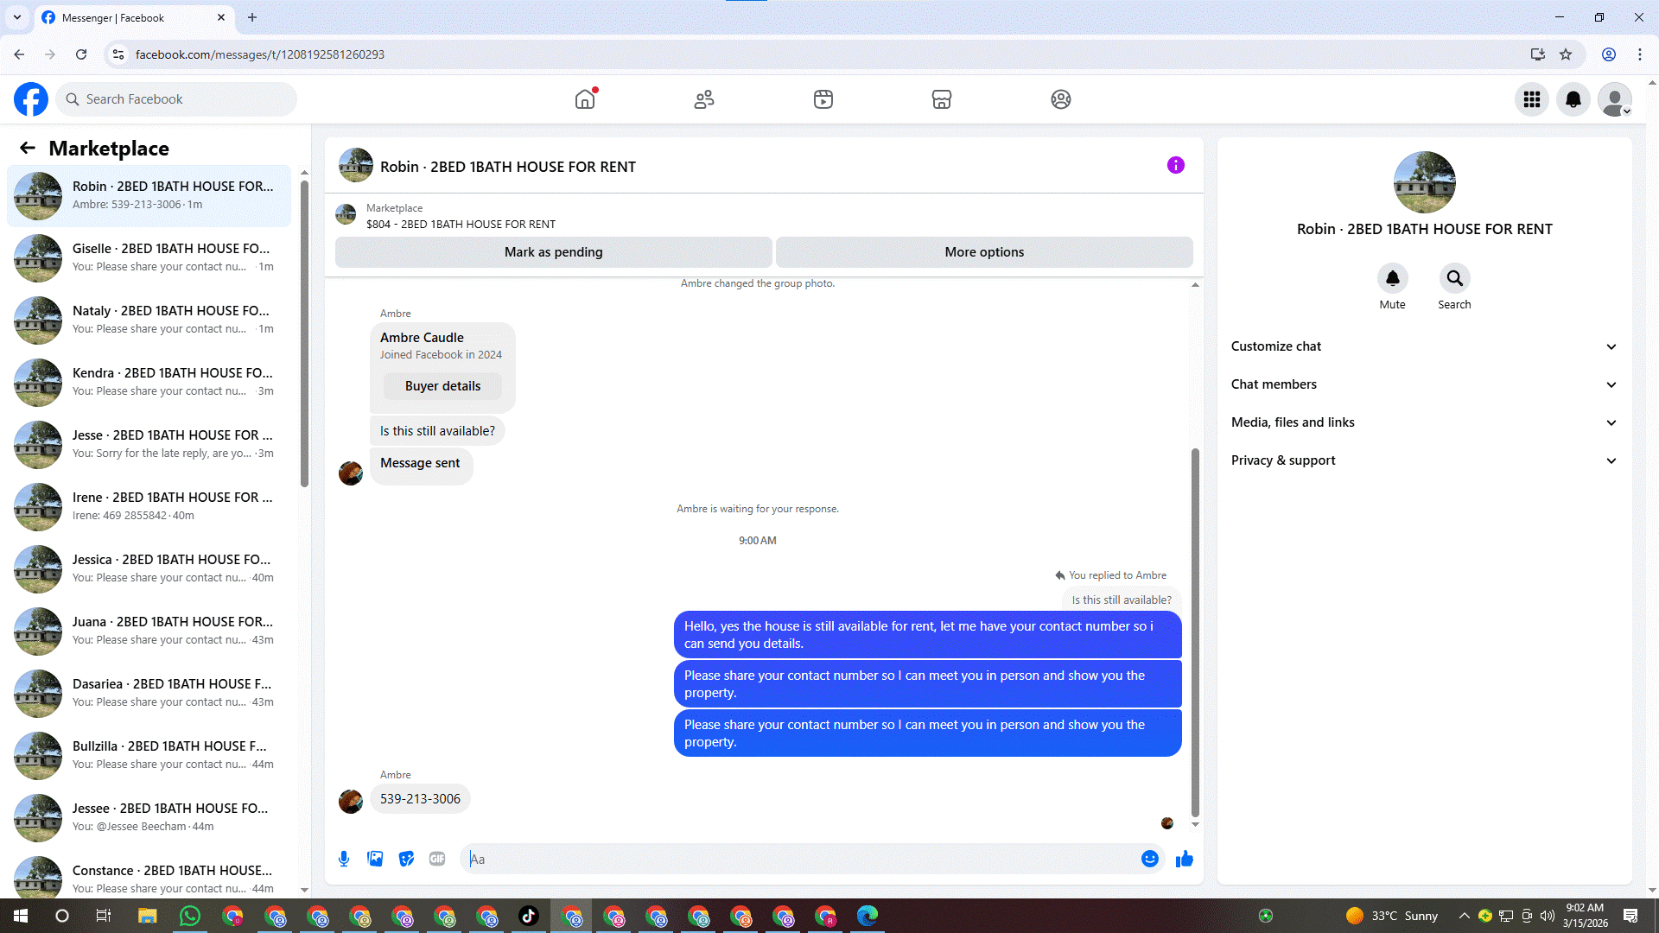Expand Chat members section
This screenshot has height=933, width=1659.
pyautogui.click(x=1424, y=384)
